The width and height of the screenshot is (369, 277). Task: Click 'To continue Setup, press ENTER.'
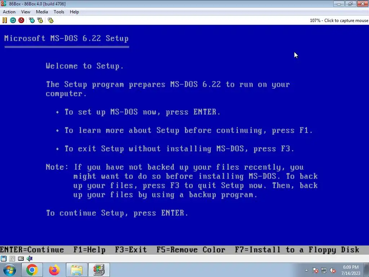(x=117, y=213)
